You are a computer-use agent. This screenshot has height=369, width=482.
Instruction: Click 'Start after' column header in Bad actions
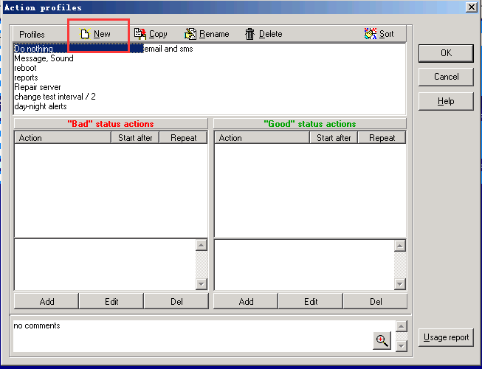click(135, 138)
